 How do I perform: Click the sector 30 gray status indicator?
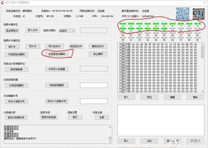click(123, 38)
